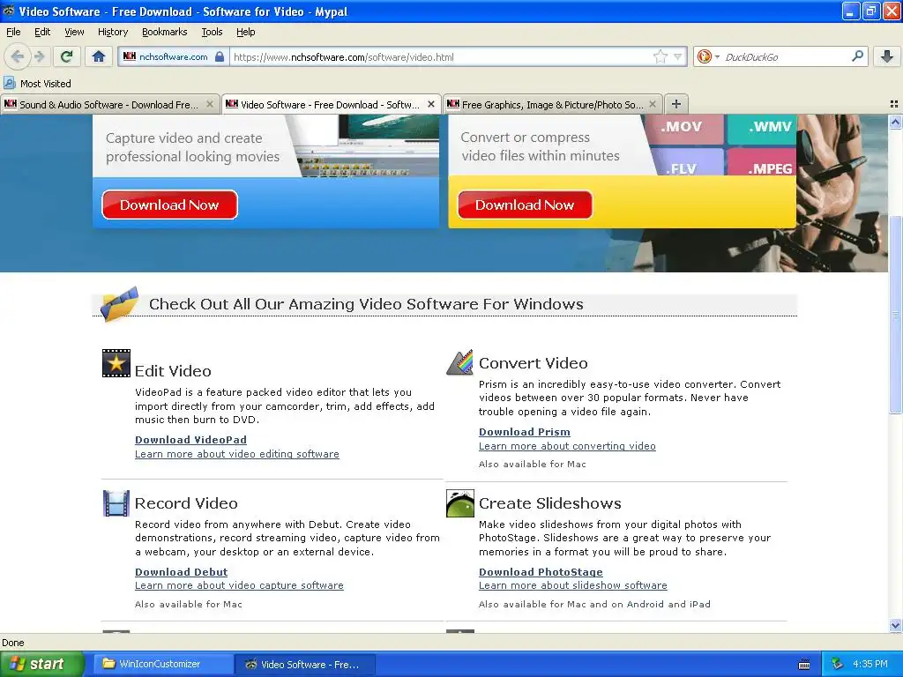Open the Bookmarks menu
Viewport: 903px width, 677px height.
pos(165,33)
